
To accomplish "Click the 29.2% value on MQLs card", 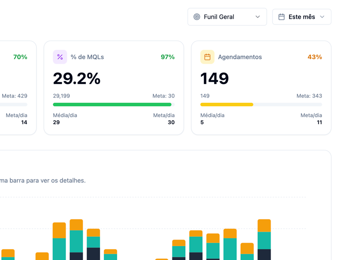I will click(77, 78).
